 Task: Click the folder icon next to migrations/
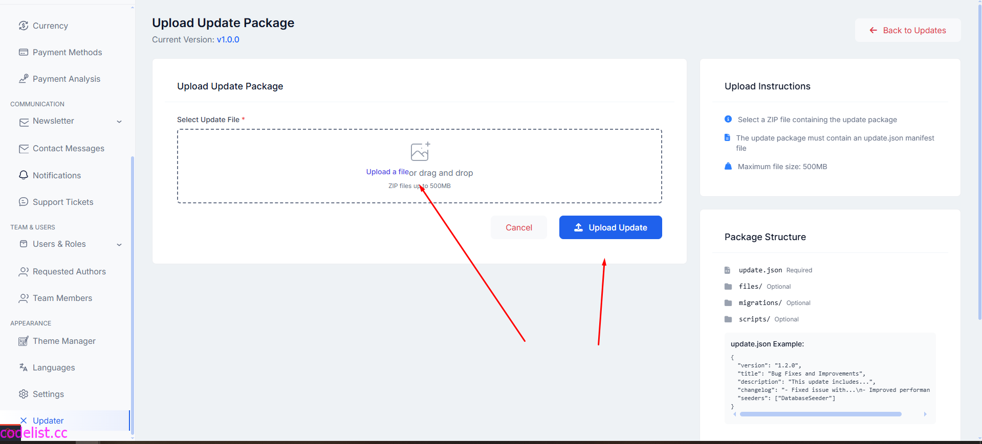click(728, 302)
